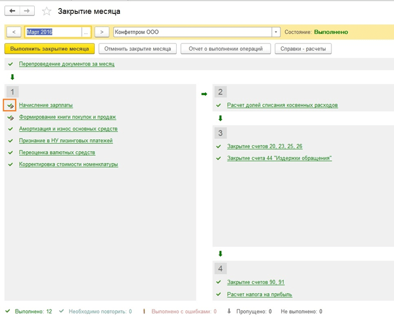The width and height of the screenshot is (394, 317).
Task: Click checkmark icon beside Закрытие счетов 90, 91
Action: click(x=218, y=282)
